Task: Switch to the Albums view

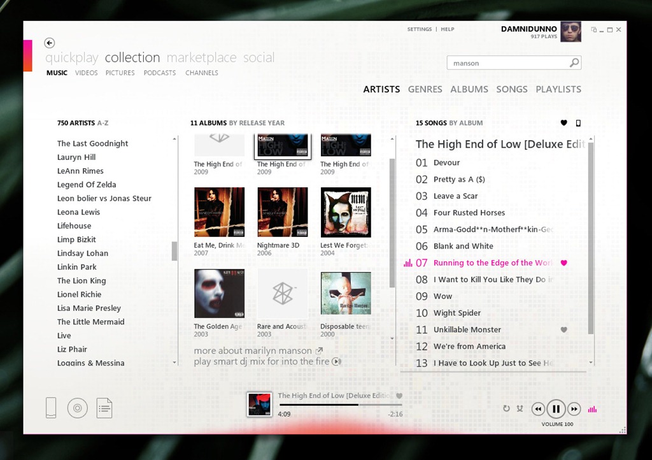Action: click(x=469, y=89)
